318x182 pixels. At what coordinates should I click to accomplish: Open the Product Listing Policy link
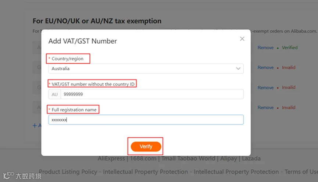[x=68, y=172]
